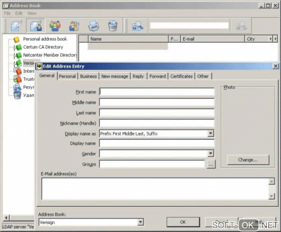Click the New contact toolbar icon
The width and height of the screenshot is (281, 232).
click(36, 26)
